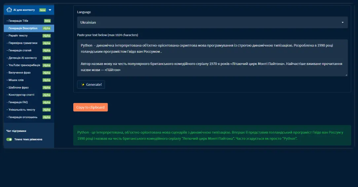Open Вилучення фраз tool
Screen dimensions: 358x187
[29, 73]
